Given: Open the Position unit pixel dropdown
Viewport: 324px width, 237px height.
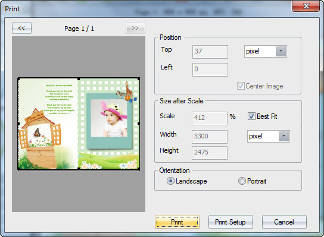Looking at the screenshot, I should click(x=266, y=51).
